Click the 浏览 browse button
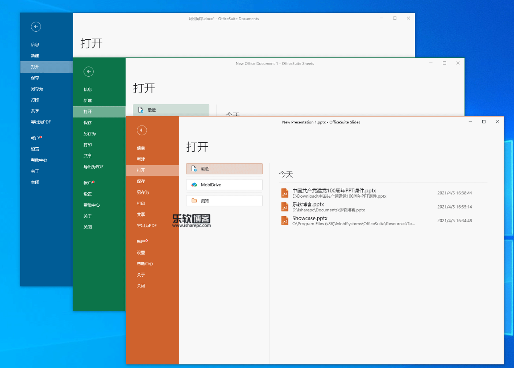 tap(224, 200)
